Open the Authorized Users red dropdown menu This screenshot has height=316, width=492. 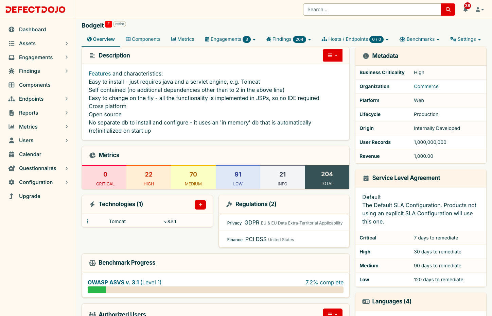(x=333, y=313)
